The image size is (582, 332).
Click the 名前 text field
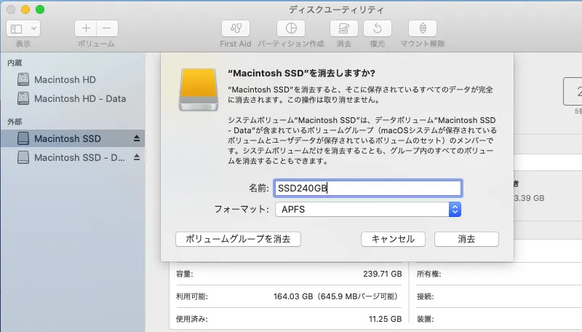click(367, 188)
